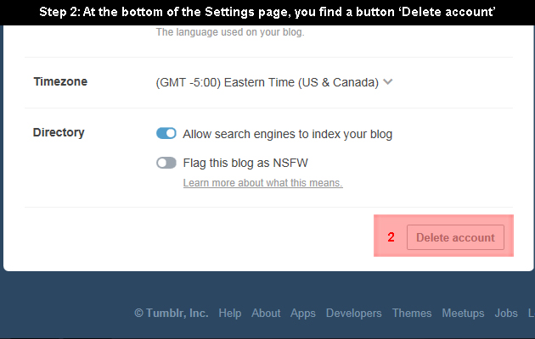Click the language used on your blog caption
535x339 pixels.
pos(230,32)
